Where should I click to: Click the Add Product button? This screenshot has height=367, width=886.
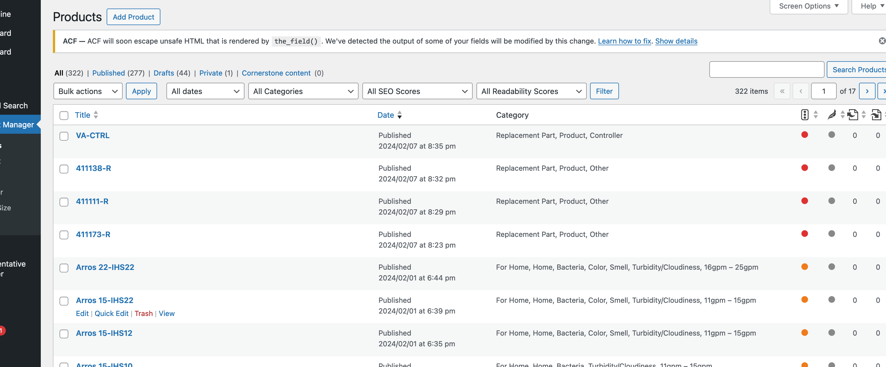(133, 17)
